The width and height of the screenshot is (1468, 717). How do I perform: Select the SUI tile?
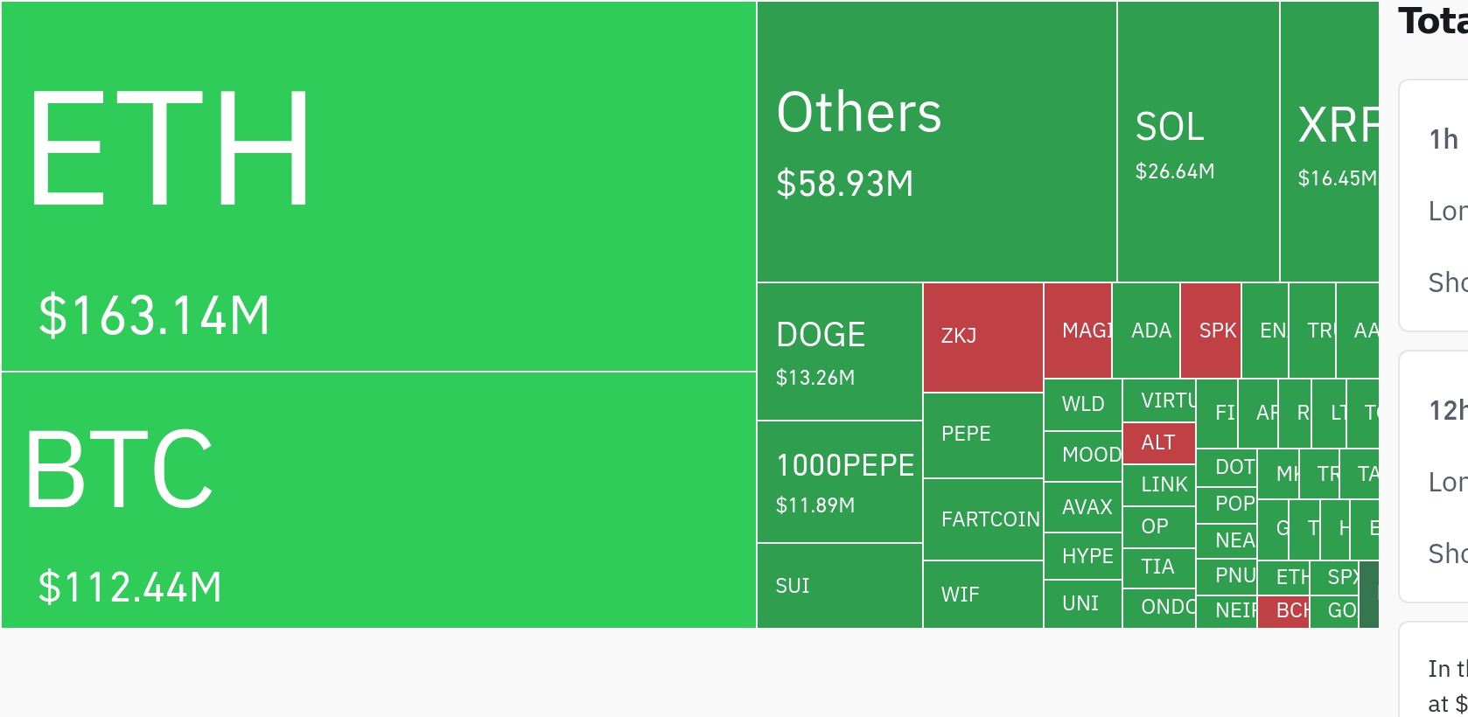(x=840, y=586)
